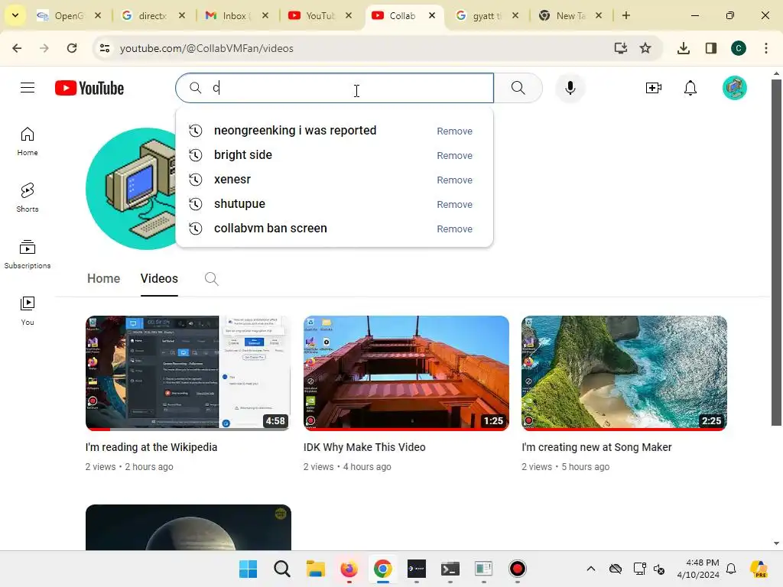
Task: Click the channel search magnifier icon
Action: click(x=211, y=278)
